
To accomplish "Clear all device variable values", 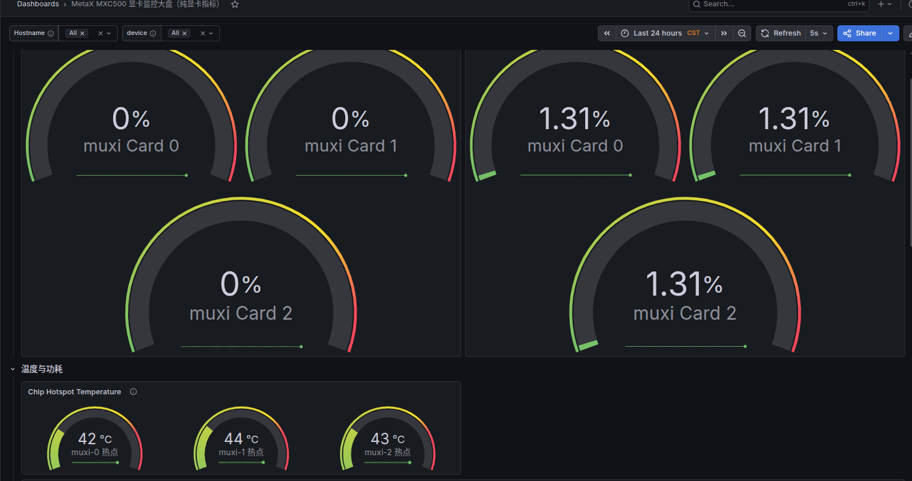I will pos(203,33).
